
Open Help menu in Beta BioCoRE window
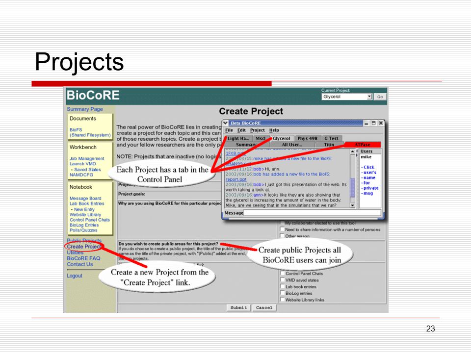coord(274,130)
